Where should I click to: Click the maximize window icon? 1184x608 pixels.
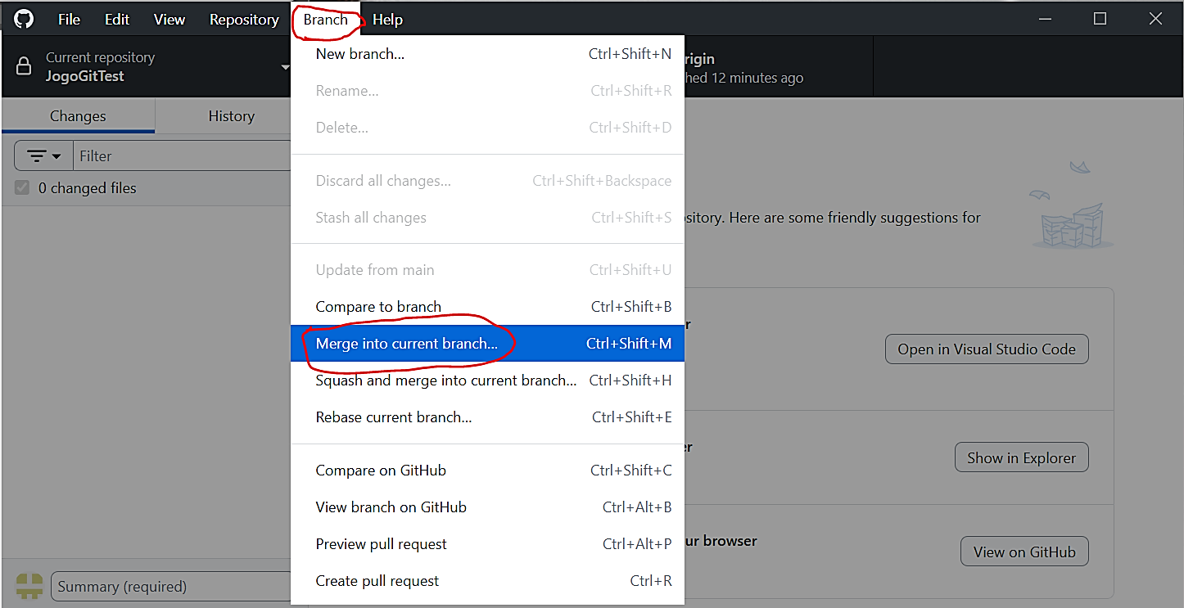coord(1100,19)
